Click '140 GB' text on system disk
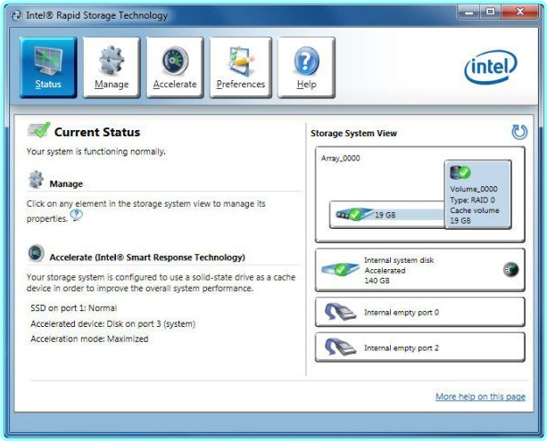 click(x=377, y=281)
